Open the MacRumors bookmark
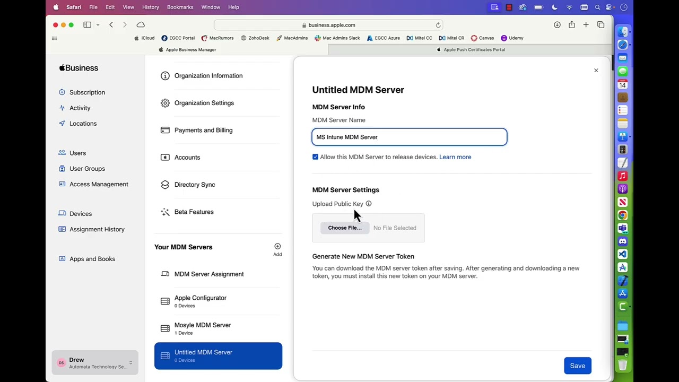This screenshot has height=382, width=679. pos(217,38)
